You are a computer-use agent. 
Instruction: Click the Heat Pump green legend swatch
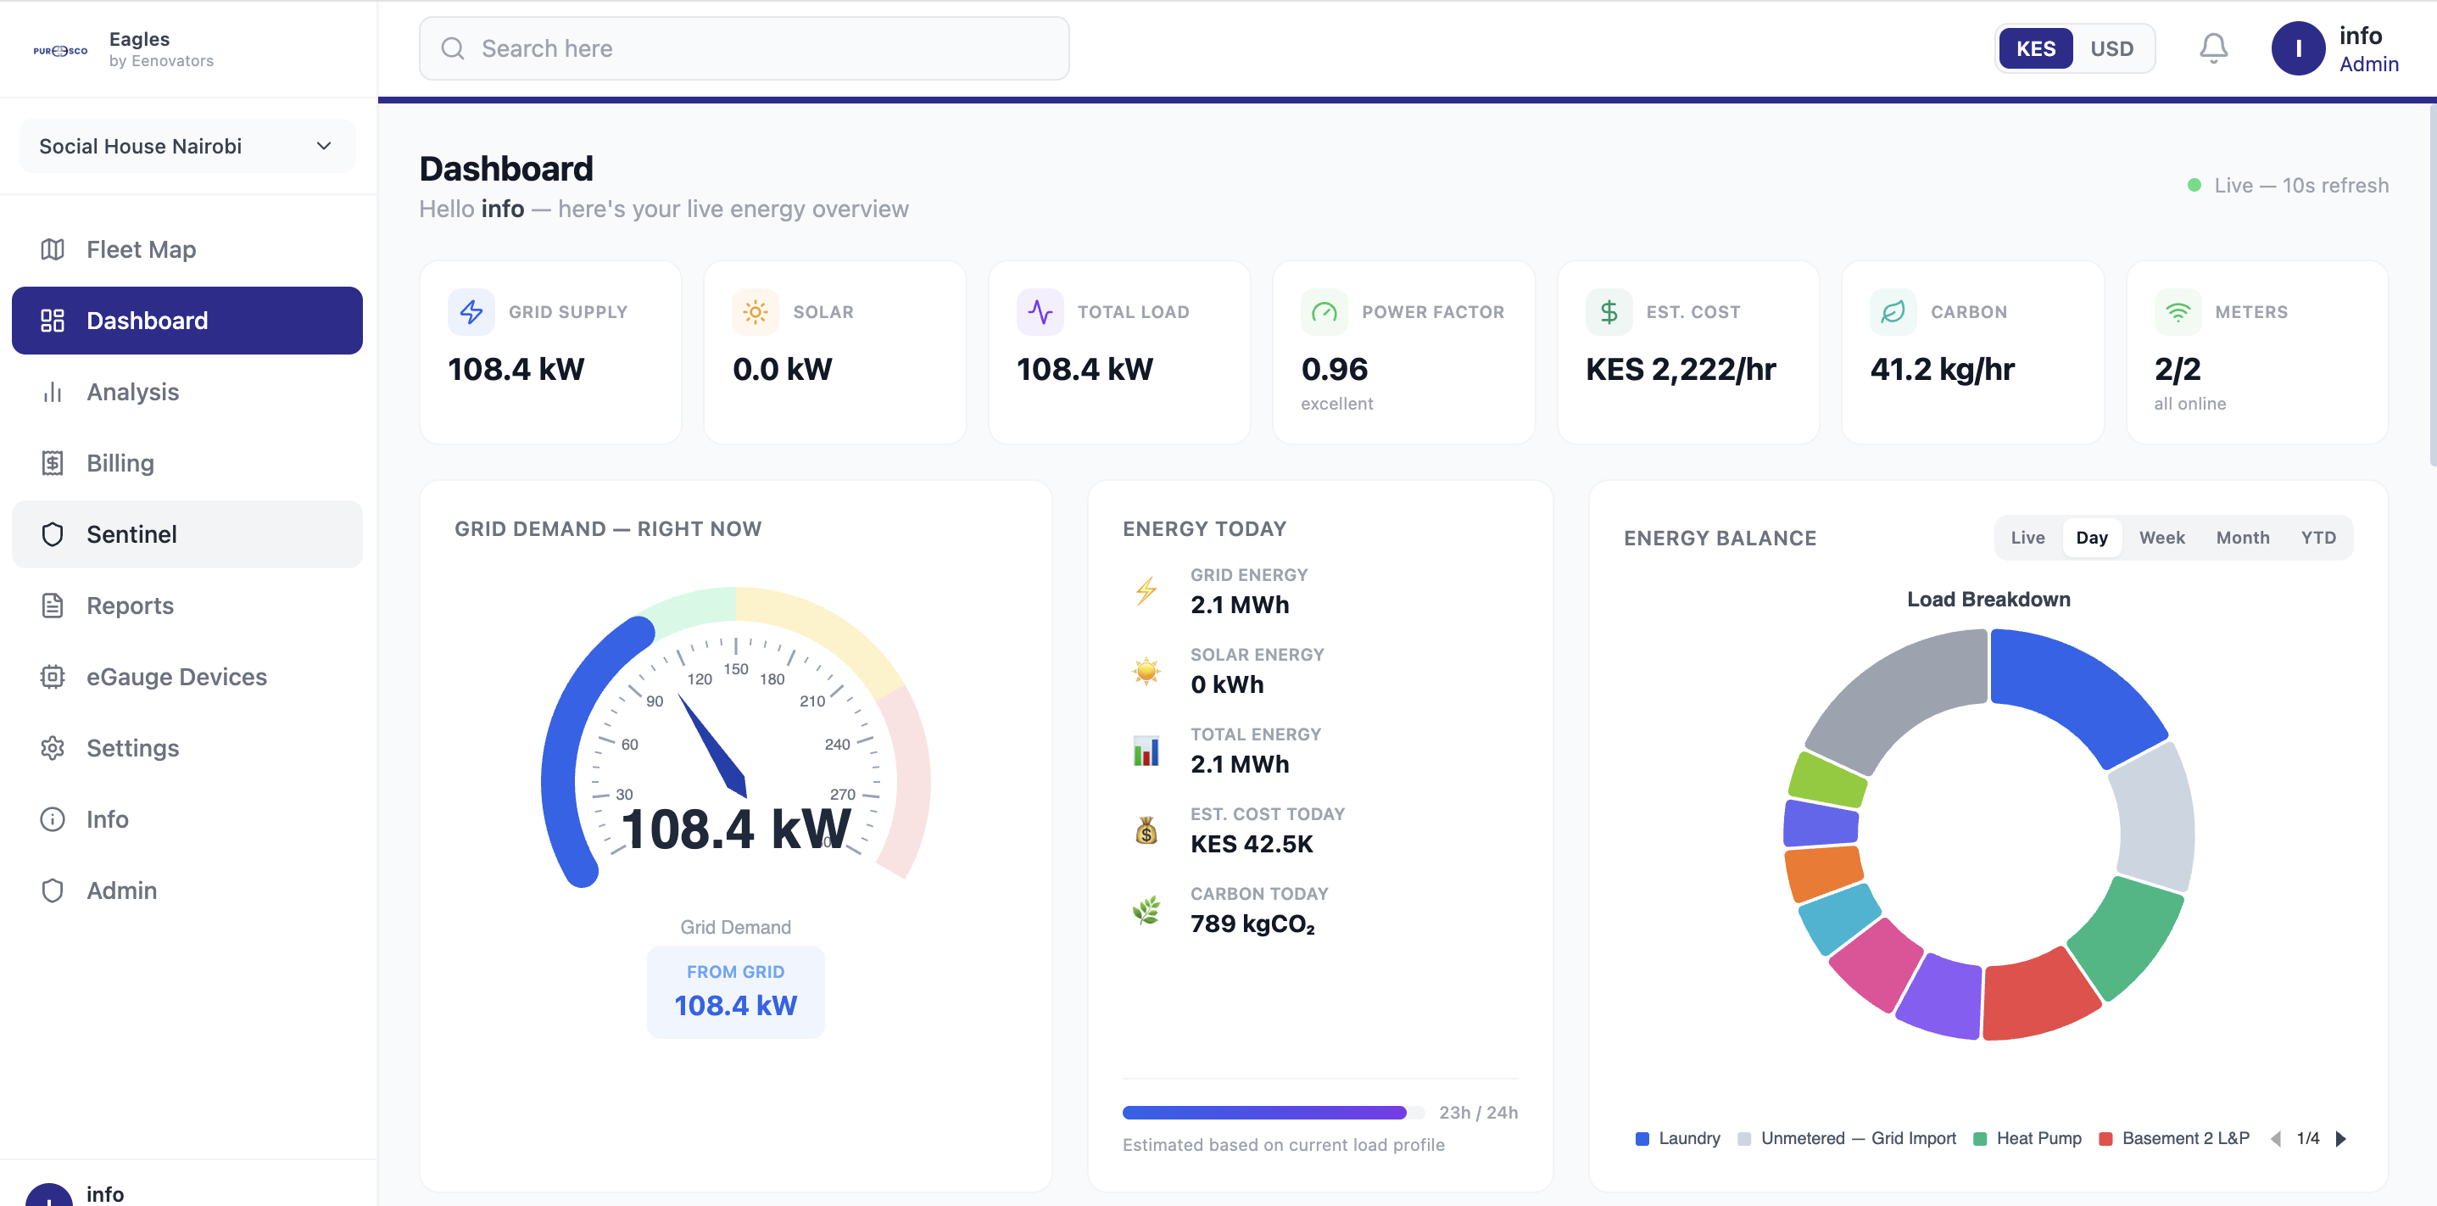(1980, 1139)
